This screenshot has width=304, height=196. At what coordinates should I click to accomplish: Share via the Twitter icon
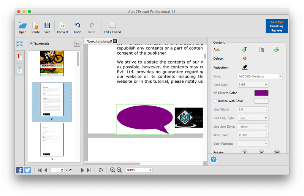(27, 170)
